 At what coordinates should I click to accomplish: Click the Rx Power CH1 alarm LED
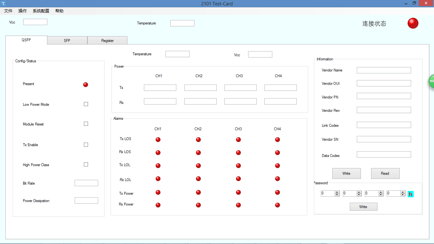[x=158, y=205]
